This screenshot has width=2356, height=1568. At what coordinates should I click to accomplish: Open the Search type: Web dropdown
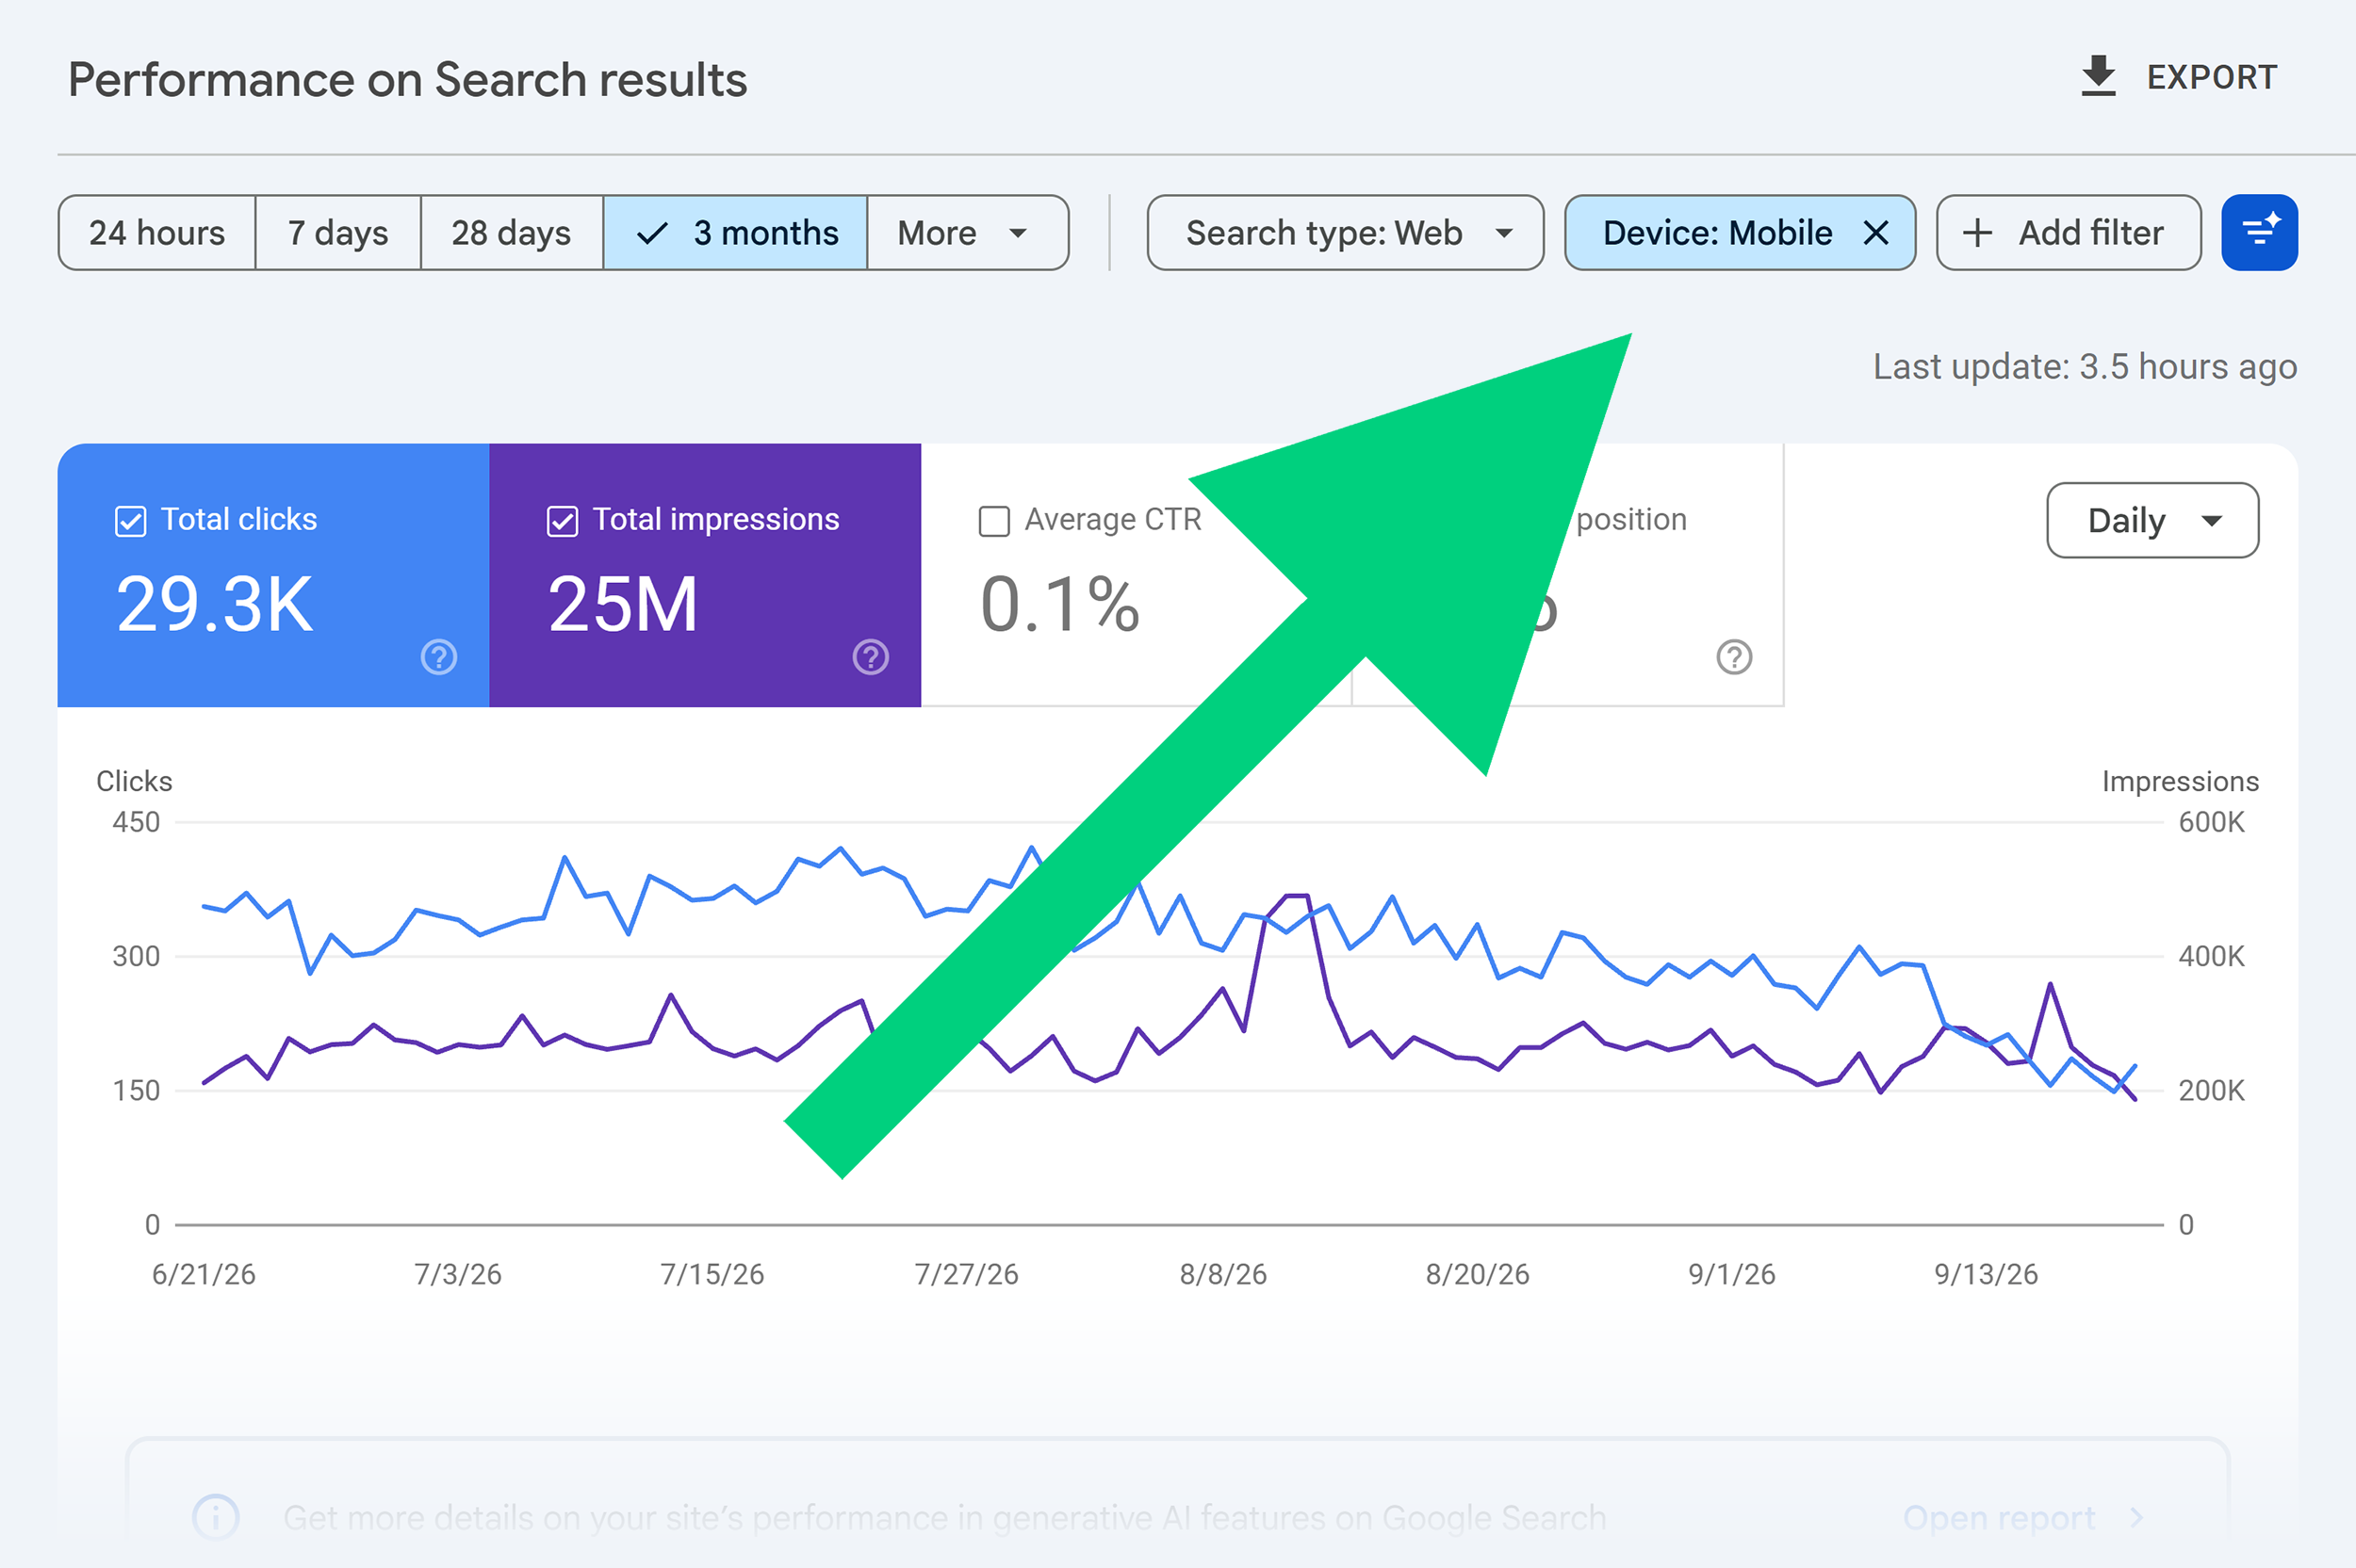pyautogui.click(x=1346, y=233)
